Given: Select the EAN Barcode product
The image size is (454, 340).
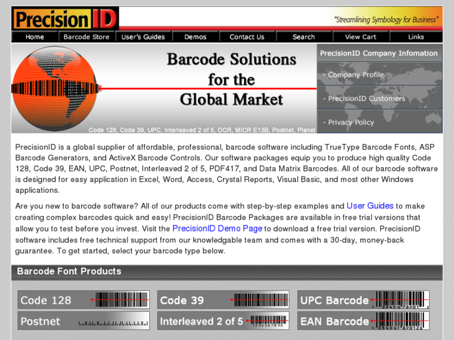Looking at the screenshot, I should click(x=363, y=321).
